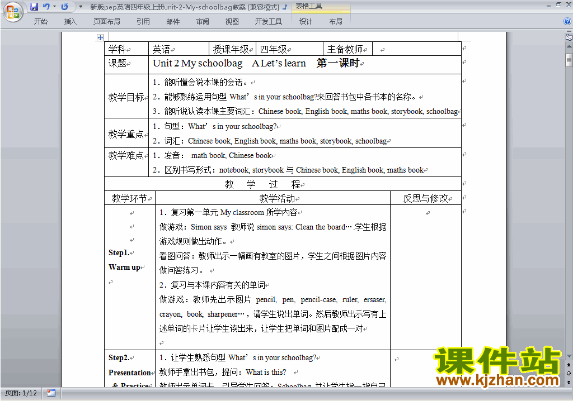Minimize the Word window
The width and height of the screenshot is (573, 401).
pyautogui.click(x=548, y=6)
